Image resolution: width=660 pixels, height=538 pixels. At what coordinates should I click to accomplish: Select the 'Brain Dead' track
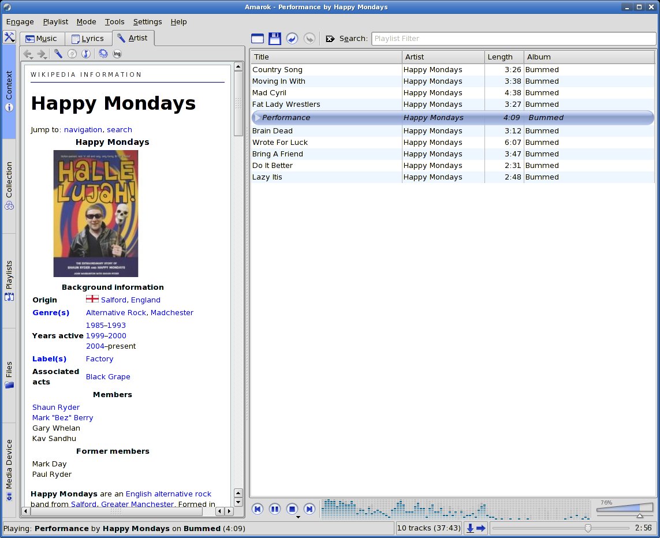click(453, 131)
